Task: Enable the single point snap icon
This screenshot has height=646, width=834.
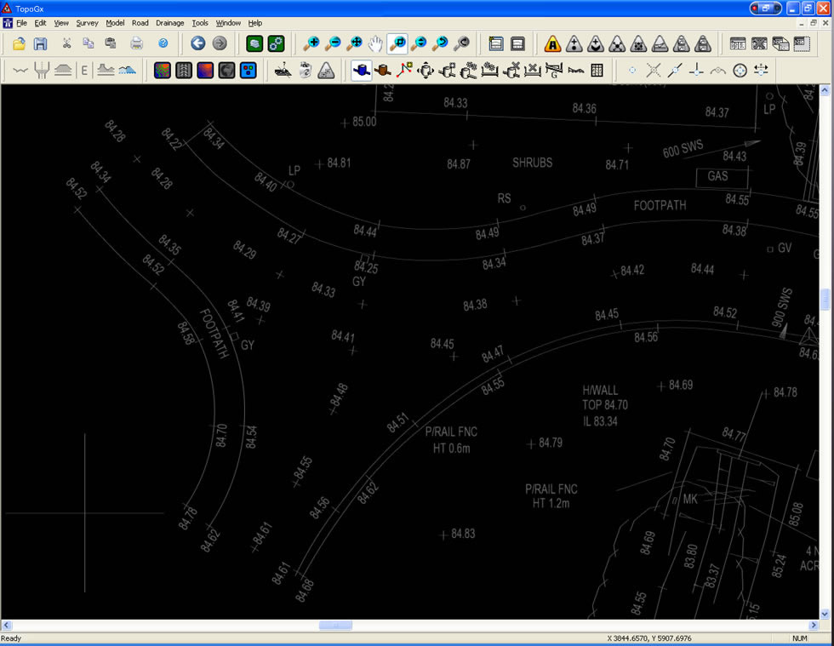Action: (631, 71)
